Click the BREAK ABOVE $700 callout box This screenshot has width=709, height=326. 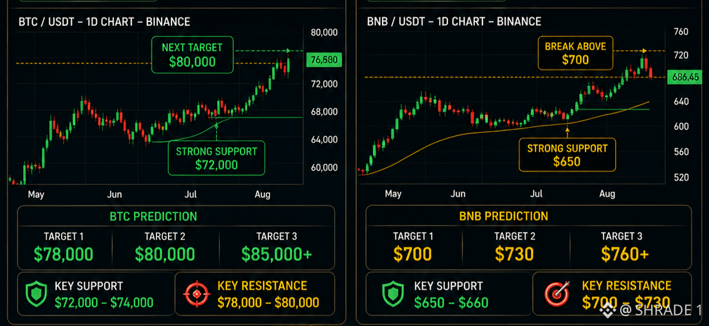576,52
